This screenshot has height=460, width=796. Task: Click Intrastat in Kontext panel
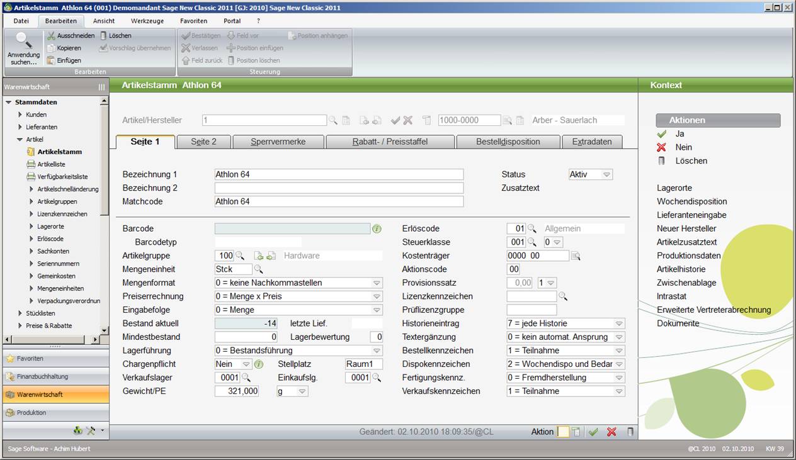(x=672, y=296)
